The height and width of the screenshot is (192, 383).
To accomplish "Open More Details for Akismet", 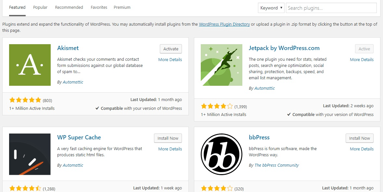I will pyautogui.click(x=170, y=59).
